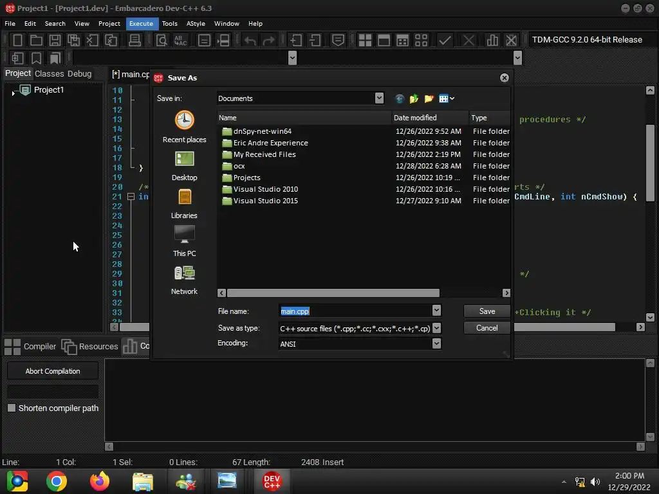This screenshot has height=494, width=659.
Task: Open the Execute menu
Action: pos(141,24)
